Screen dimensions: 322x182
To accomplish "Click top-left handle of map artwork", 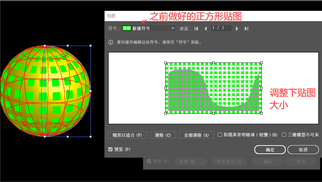I will click(x=165, y=63).
